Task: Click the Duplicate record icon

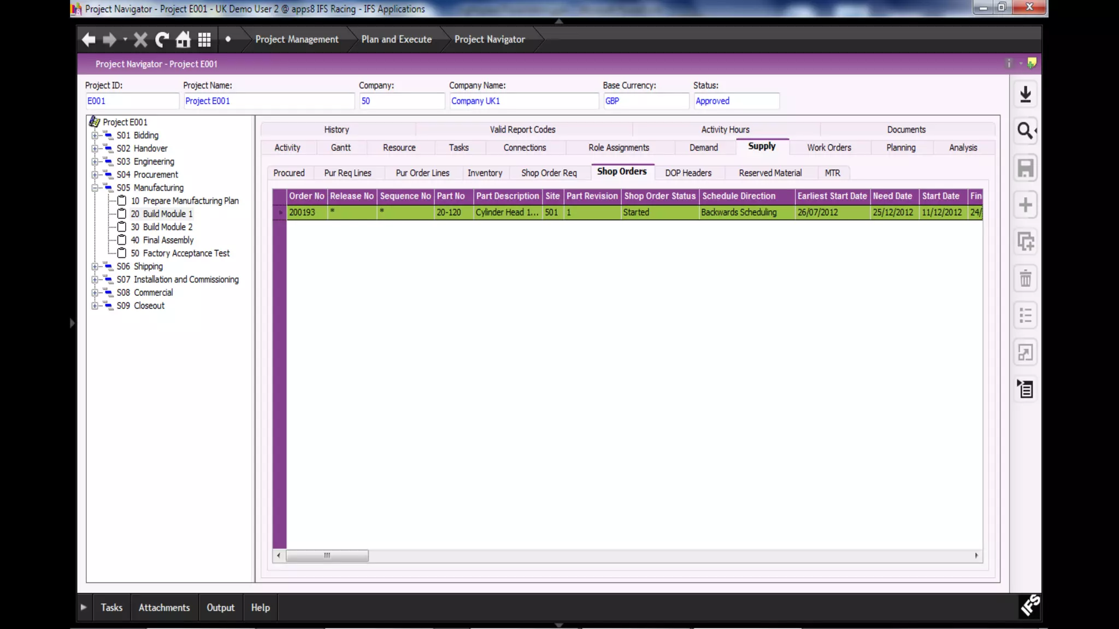Action: (1025, 242)
